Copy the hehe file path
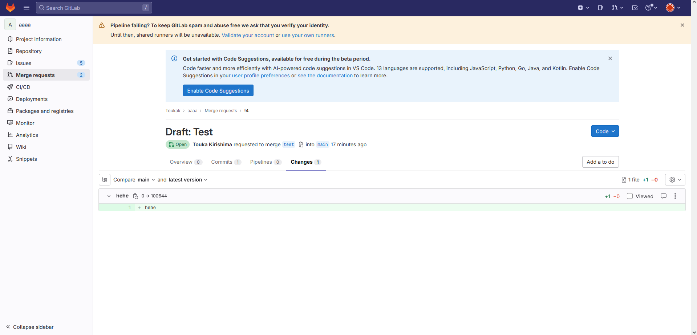Viewport: 697px width, 335px height. click(135, 196)
